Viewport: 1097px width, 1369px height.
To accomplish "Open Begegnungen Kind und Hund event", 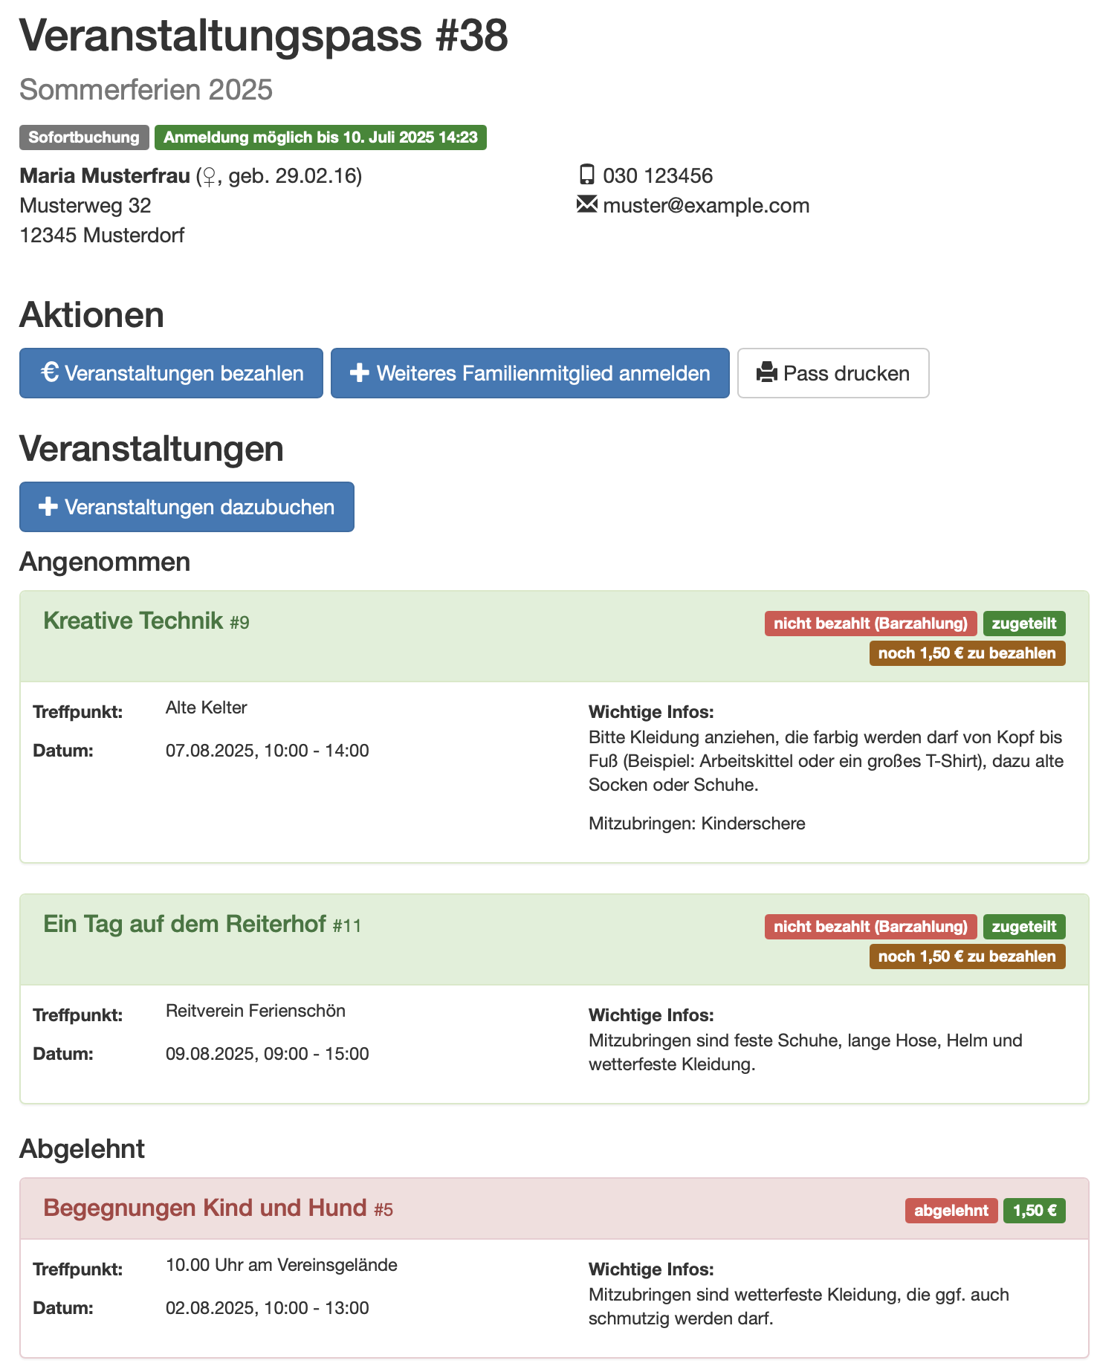I will pyautogui.click(x=205, y=1208).
